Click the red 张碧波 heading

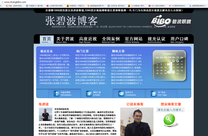point(44,104)
